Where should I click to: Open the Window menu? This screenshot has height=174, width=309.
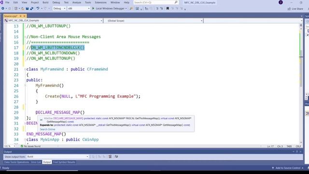(115, 2)
